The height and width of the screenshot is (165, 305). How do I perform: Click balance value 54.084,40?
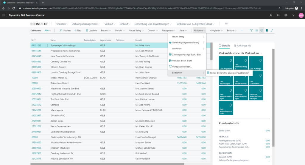click(182, 137)
